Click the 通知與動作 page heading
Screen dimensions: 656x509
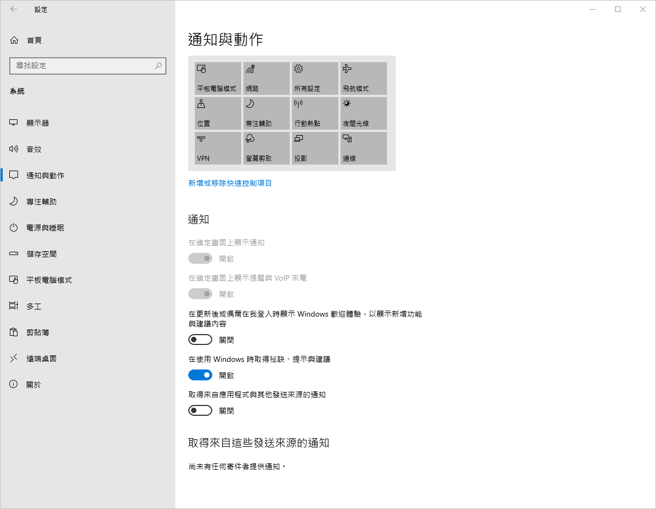(226, 39)
